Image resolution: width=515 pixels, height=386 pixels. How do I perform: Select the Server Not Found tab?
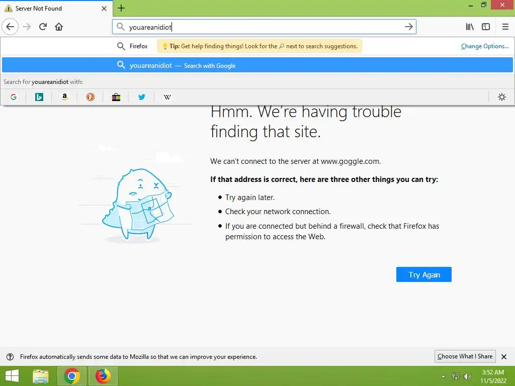click(56, 8)
